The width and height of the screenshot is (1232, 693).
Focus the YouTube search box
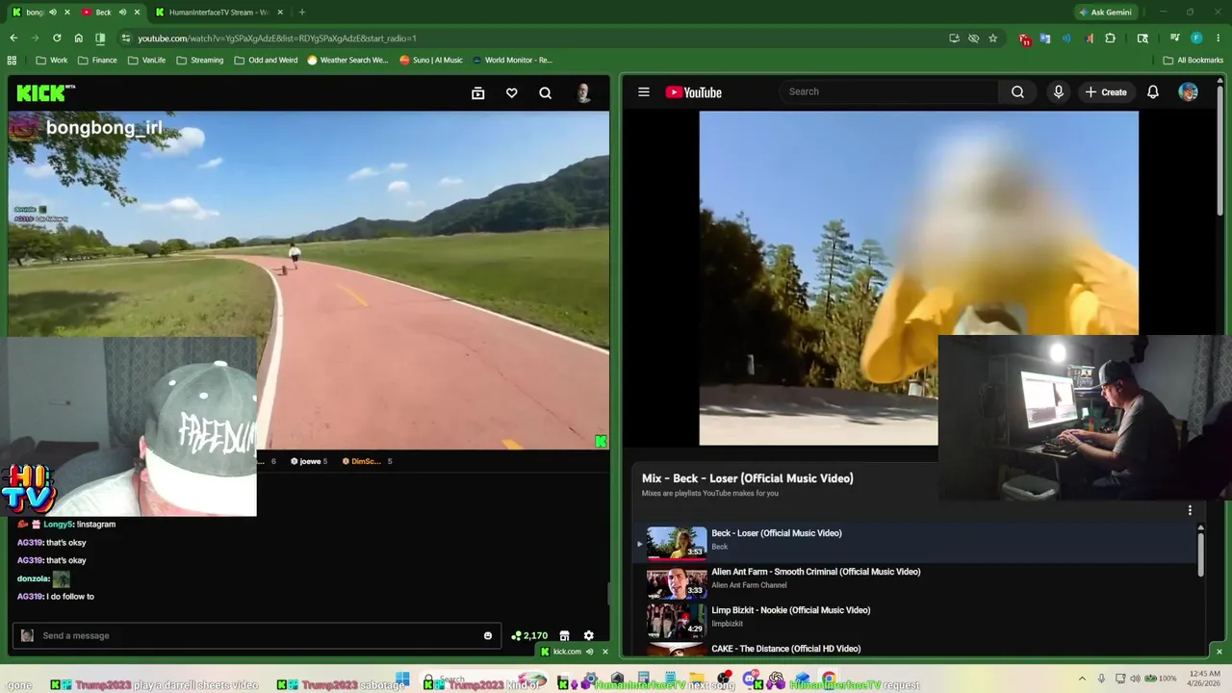pos(888,91)
